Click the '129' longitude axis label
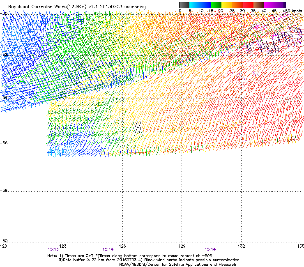 click(x=182, y=246)
